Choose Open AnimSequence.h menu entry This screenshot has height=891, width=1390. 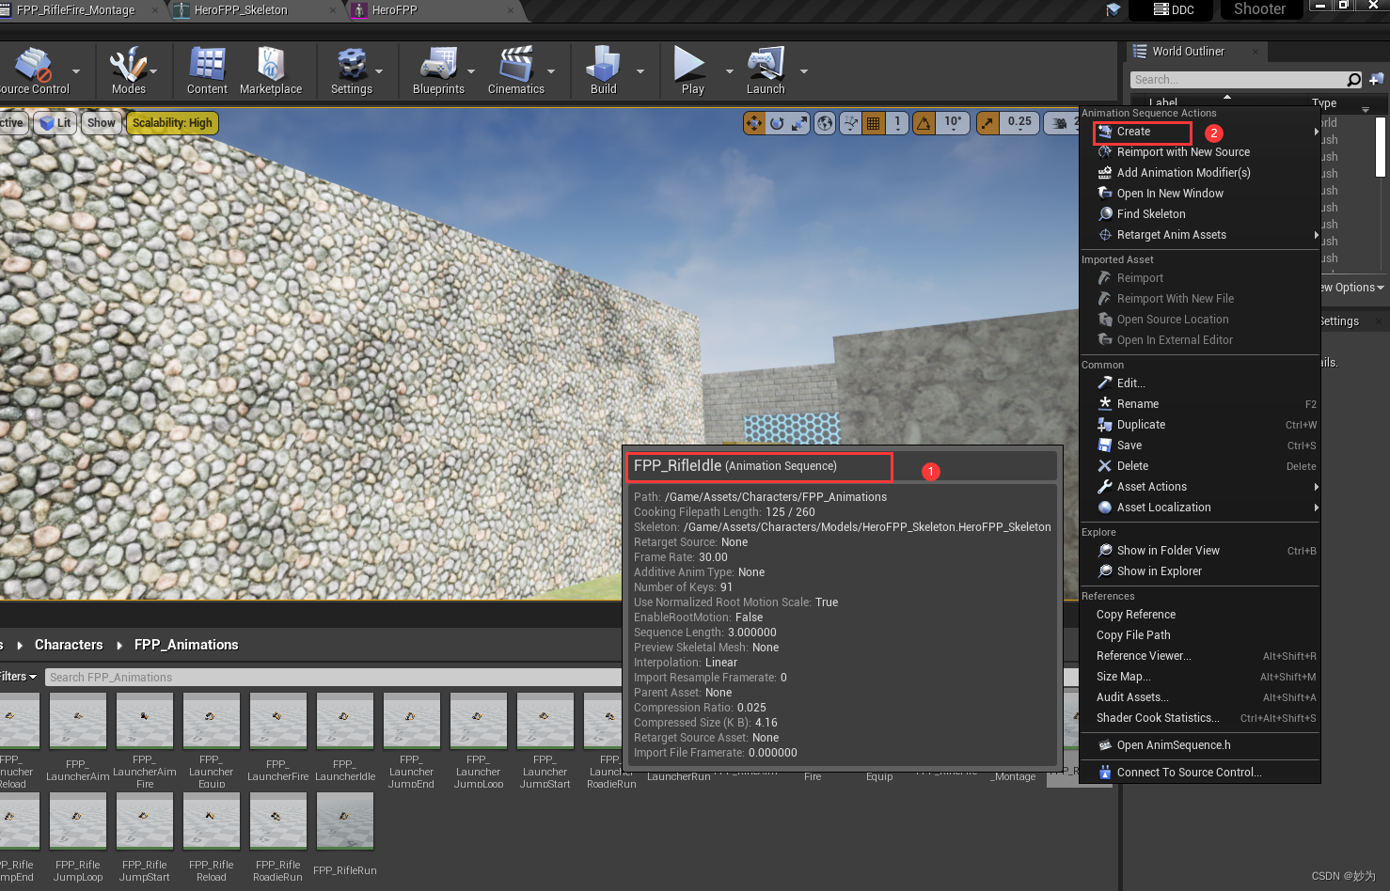[x=1200, y=745]
